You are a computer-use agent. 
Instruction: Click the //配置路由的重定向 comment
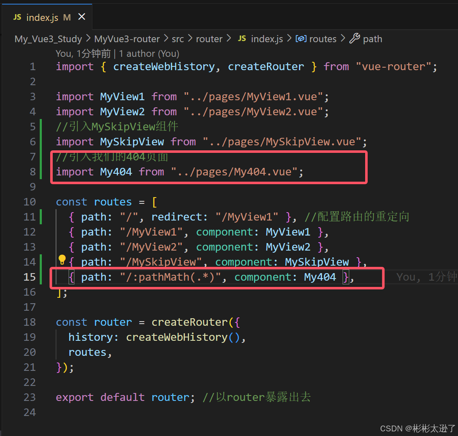click(357, 217)
